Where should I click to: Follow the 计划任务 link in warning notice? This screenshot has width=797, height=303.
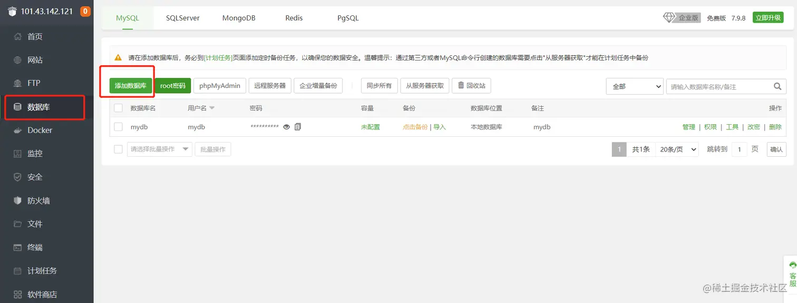pyautogui.click(x=218, y=58)
